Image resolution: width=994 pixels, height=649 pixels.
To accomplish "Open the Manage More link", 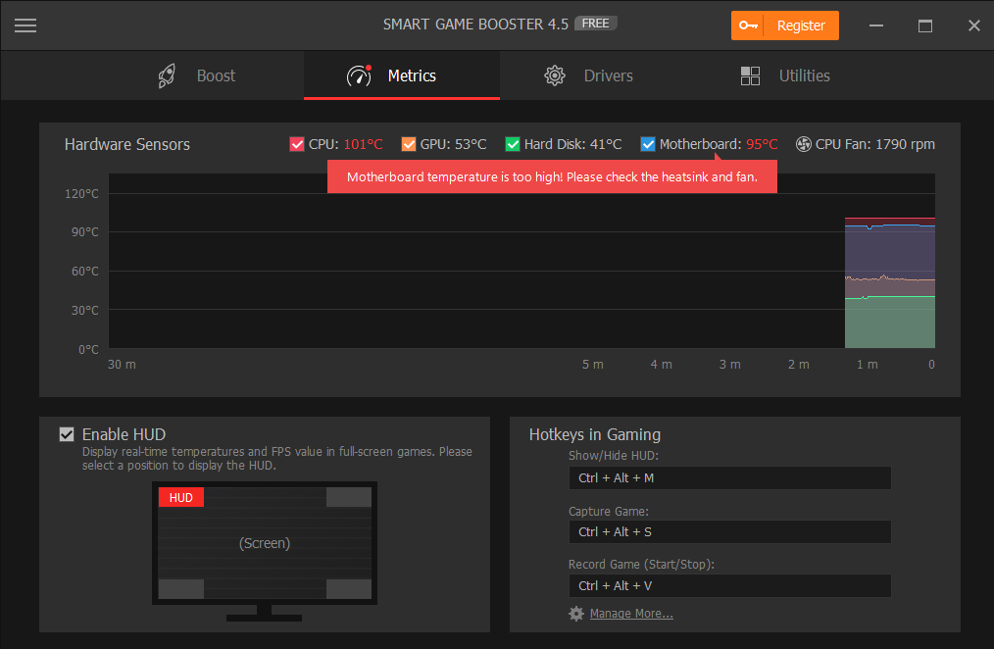I will 631,614.
